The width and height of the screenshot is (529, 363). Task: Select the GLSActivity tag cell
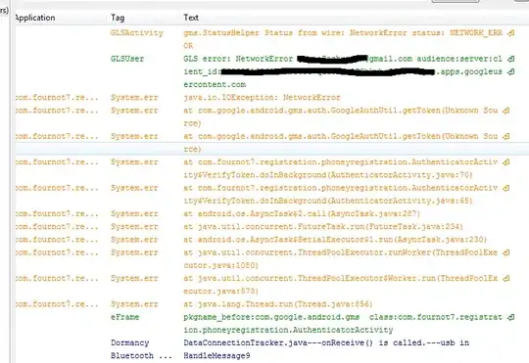pos(137,33)
